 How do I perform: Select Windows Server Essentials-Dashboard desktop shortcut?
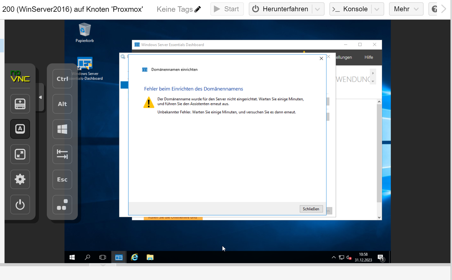(x=85, y=68)
